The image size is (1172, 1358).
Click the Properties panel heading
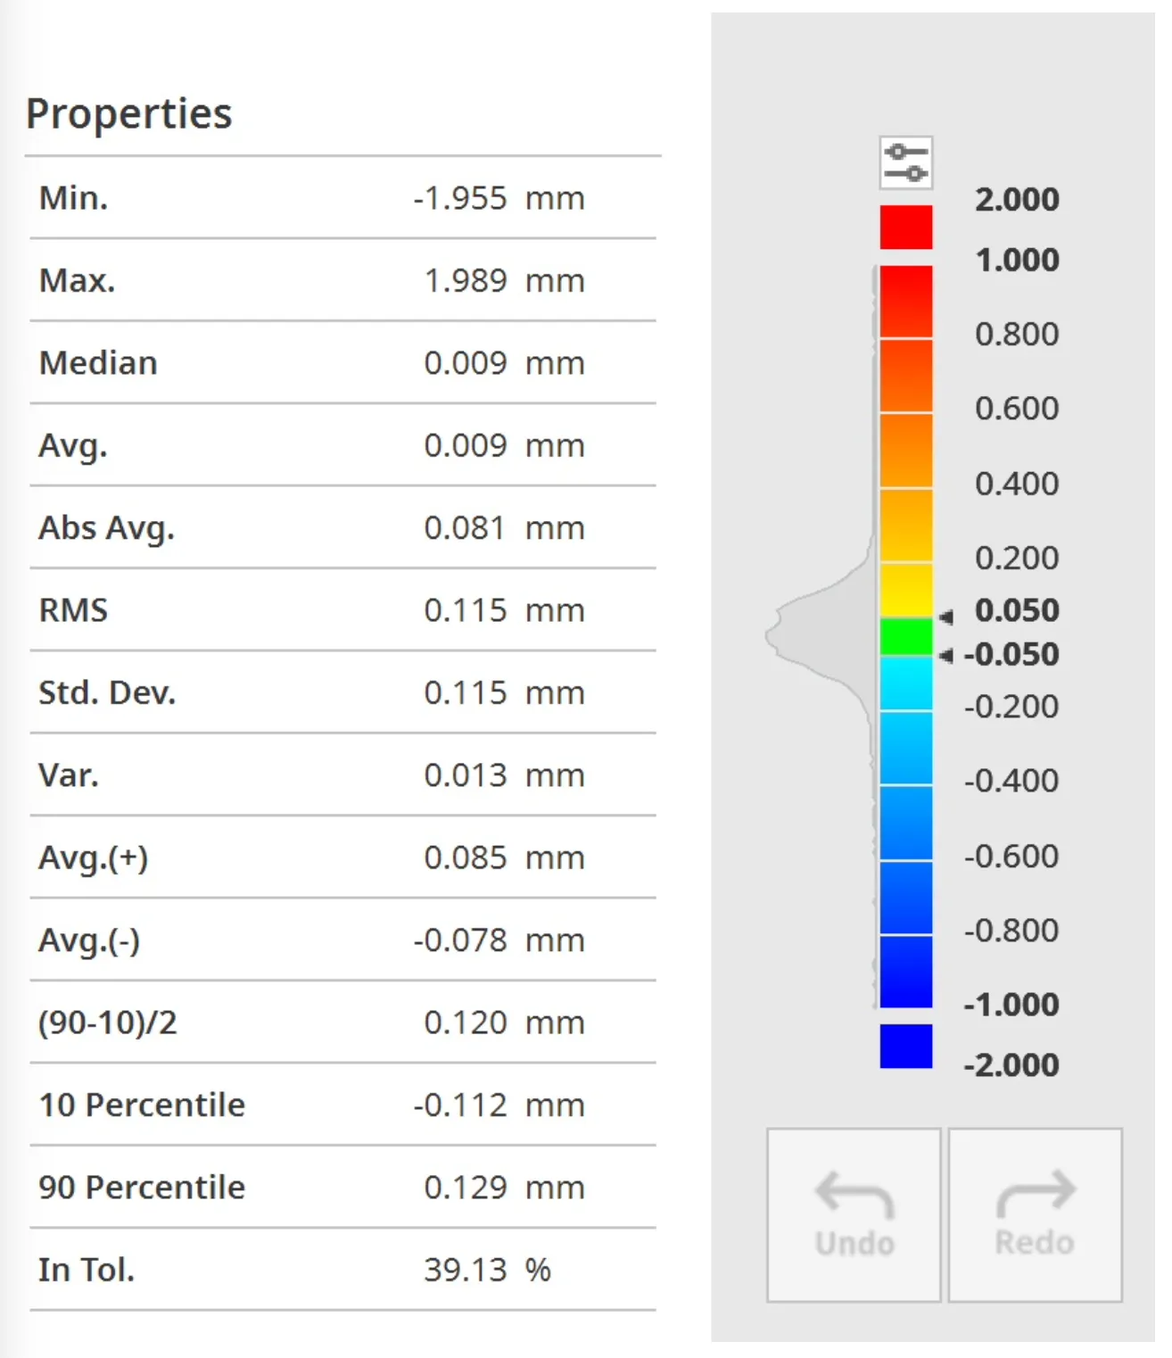(129, 114)
